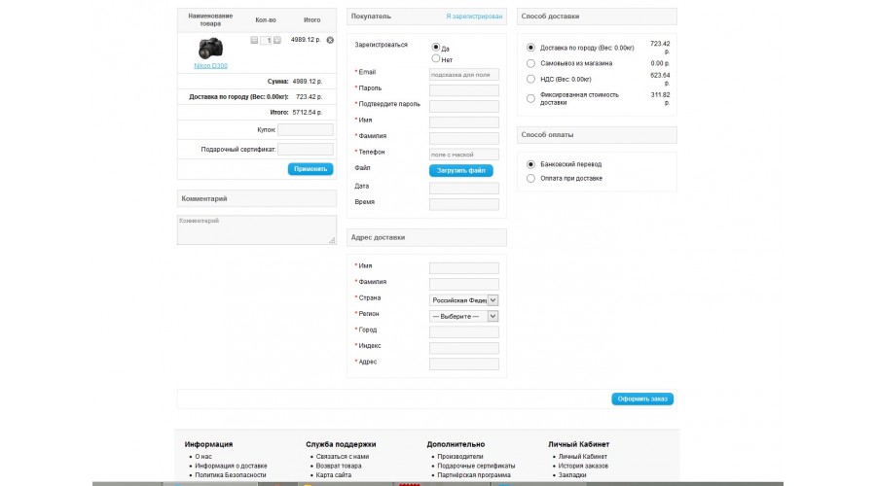The image size is (876, 486).
Task: Open the Nikon D300 camera thumbnail
Action: pyautogui.click(x=210, y=49)
